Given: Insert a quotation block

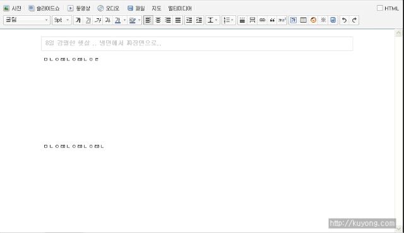Looking at the screenshot, I should pyautogui.click(x=272, y=20).
